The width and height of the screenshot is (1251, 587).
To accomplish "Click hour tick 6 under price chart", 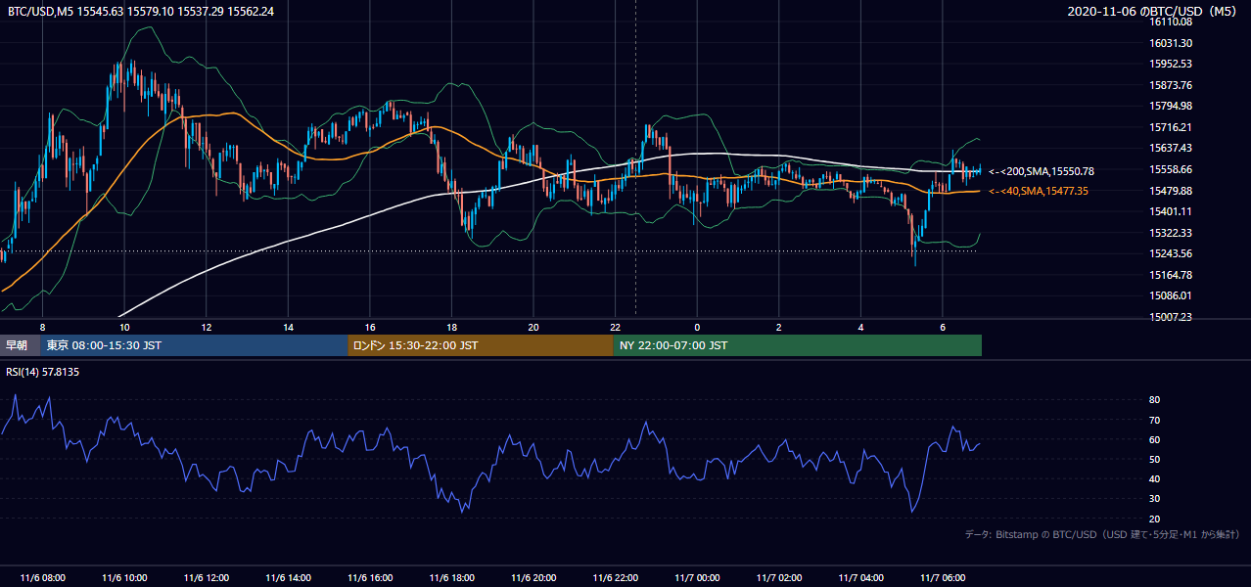I will coord(943,327).
